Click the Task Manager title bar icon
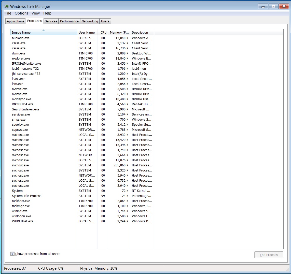This screenshot has width=291, height=274. pos(7,7)
